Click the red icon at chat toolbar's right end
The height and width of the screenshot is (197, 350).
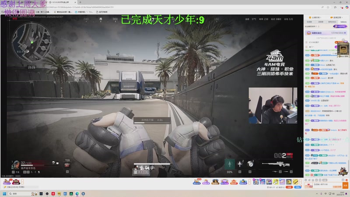pyautogui.click(x=346, y=180)
